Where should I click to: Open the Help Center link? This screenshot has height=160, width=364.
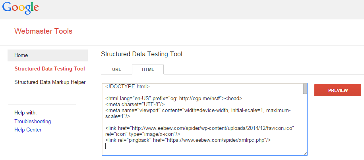click(x=28, y=130)
